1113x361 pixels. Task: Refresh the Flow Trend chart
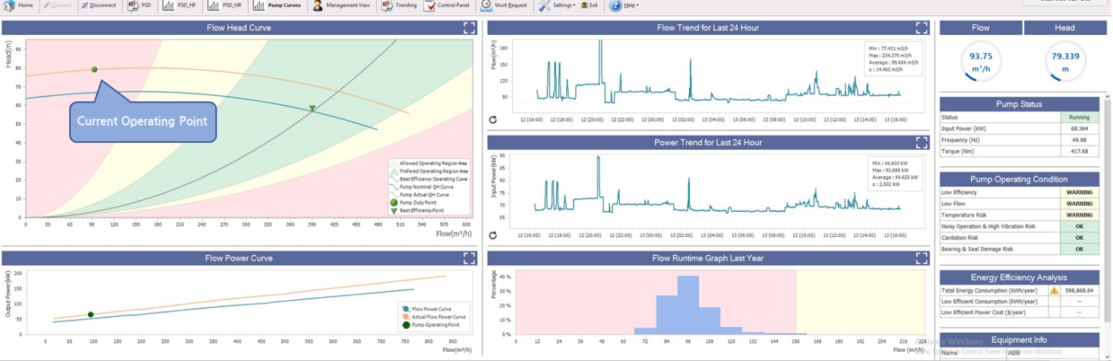click(493, 119)
